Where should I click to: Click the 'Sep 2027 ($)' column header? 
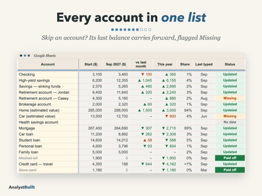coord(116,64)
